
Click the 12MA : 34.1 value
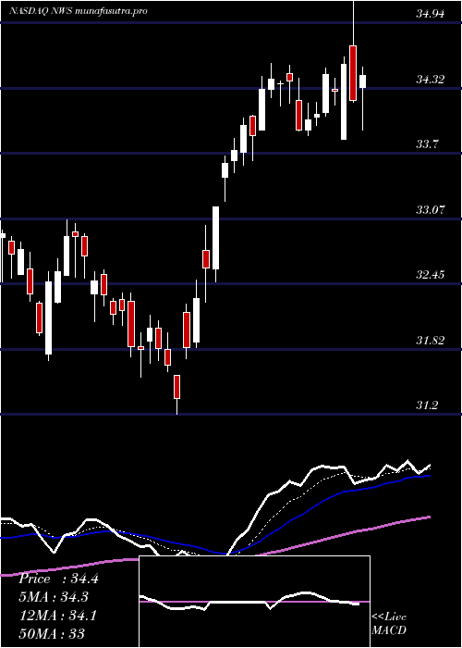click(57, 616)
